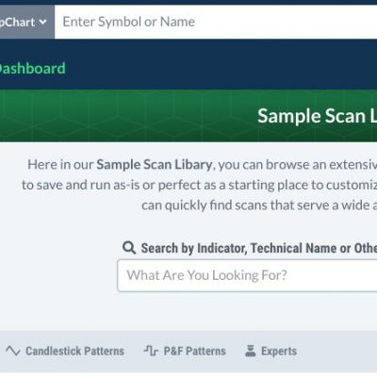Click the line 'can quickly find scans'
The width and height of the screenshot is (377, 377).
tap(259, 205)
